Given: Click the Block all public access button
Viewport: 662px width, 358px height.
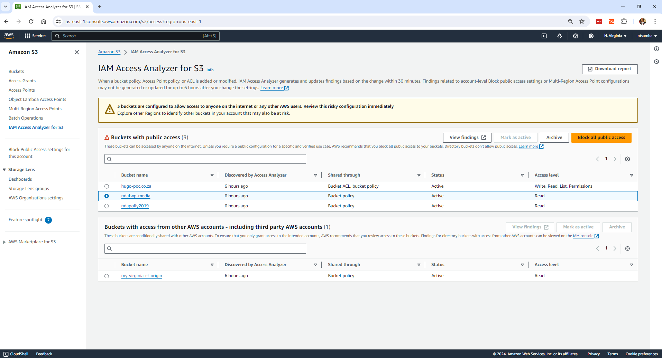Looking at the screenshot, I should [601, 138].
